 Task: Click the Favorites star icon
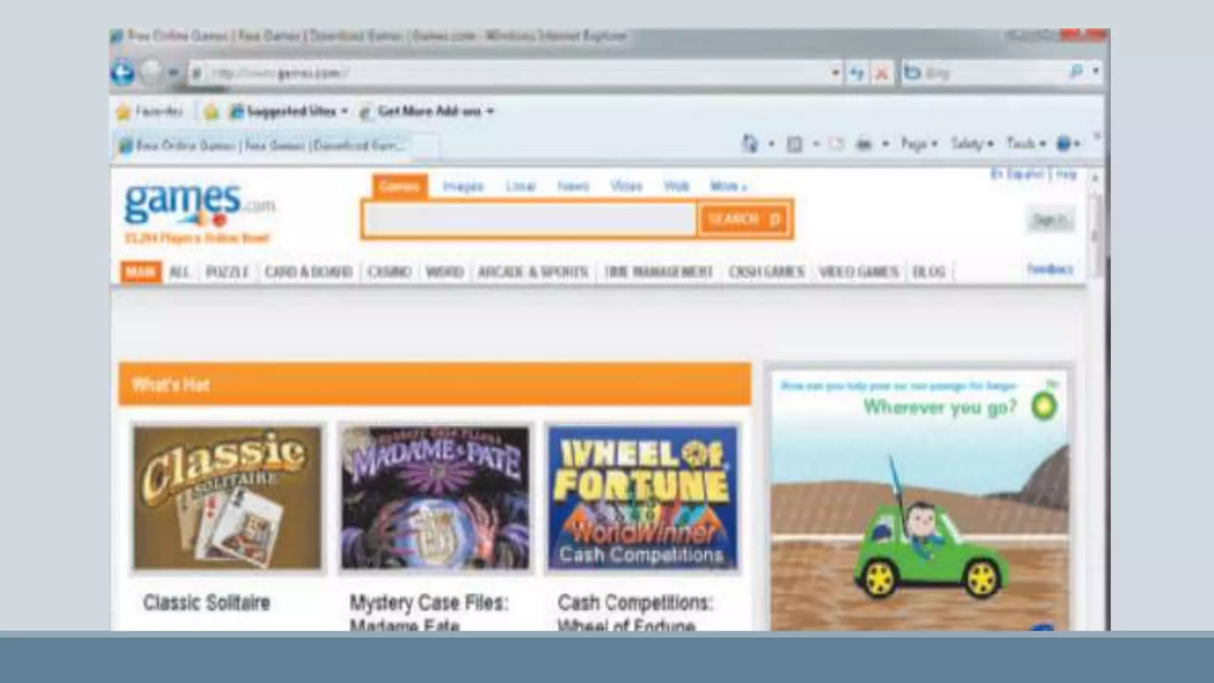pyautogui.click(x=123, y=111)
